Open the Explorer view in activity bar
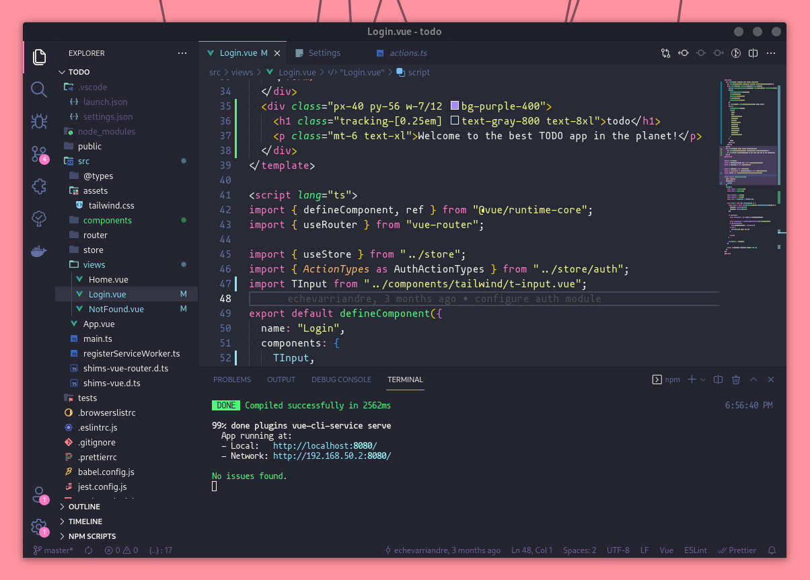Screen dimensions: 810x580 point(39,57)
